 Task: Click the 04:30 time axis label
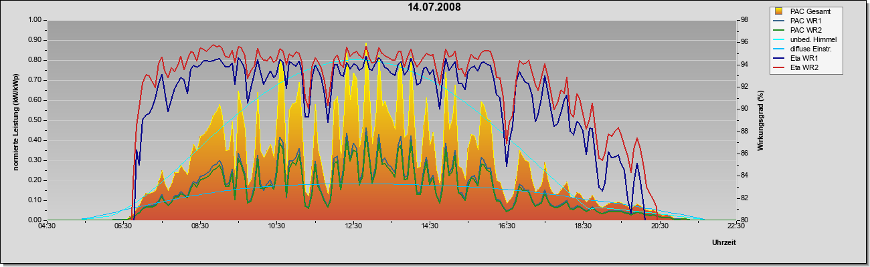(46, 227)
